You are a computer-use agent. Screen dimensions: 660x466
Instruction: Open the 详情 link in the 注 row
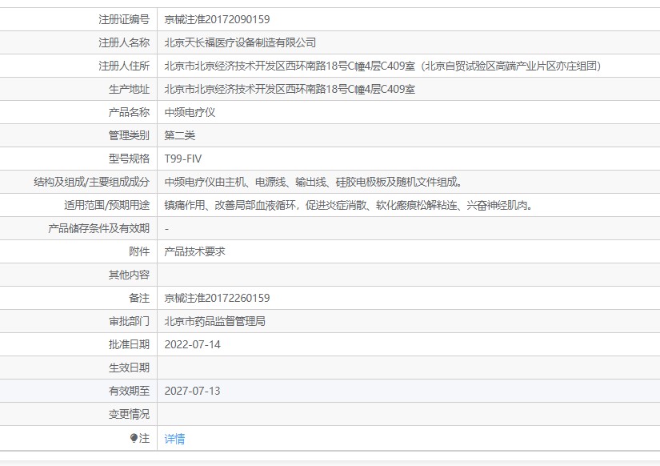(x=174, y=439)
